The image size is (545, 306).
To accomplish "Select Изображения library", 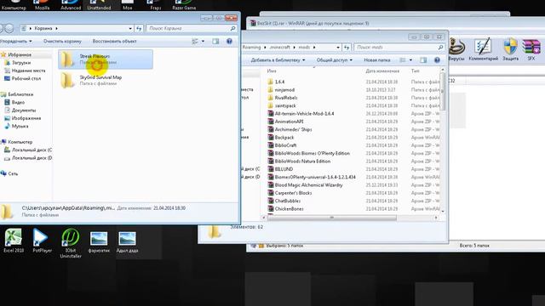I will (26, 118).
